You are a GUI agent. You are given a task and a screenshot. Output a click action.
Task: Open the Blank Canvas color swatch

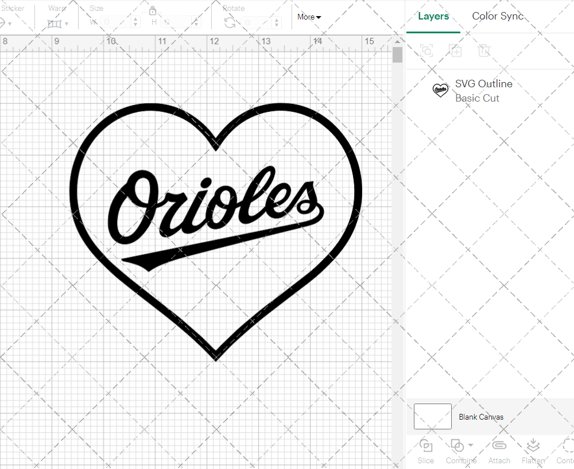432,417
